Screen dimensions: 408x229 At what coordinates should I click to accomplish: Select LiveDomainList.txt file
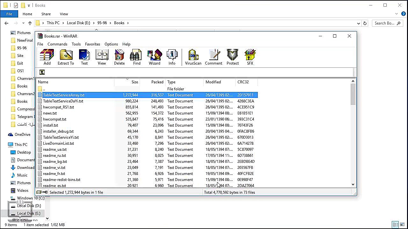click(58, 143)
